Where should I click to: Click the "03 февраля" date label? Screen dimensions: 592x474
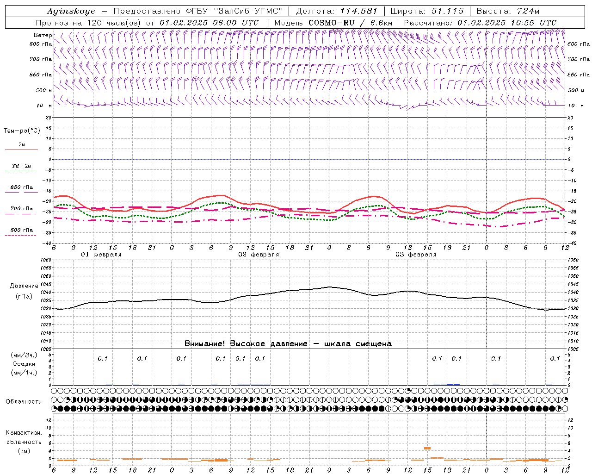coord(416,255)
